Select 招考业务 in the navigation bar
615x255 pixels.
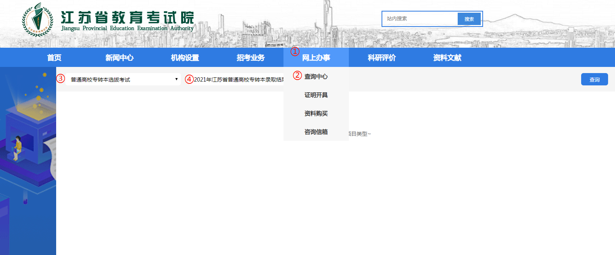[250, 58]
